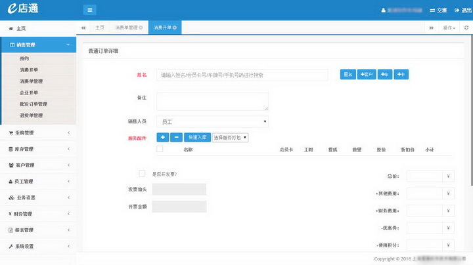Image resolution: width=473 pixels, height=265 pixels.
Task: Open the 销售人员 employee dropdown
Action: tap(212, 121)
